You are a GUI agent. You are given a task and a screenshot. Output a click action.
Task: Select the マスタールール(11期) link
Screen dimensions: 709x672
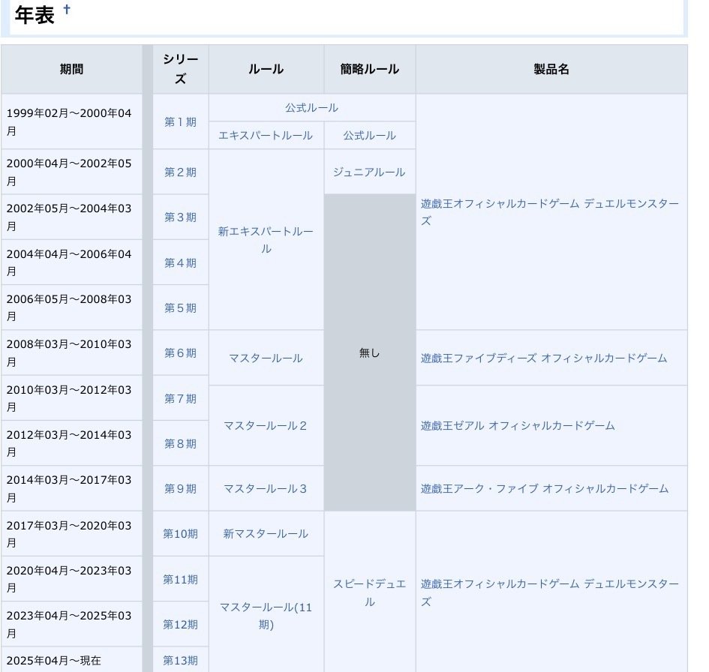tap(266, 615)
